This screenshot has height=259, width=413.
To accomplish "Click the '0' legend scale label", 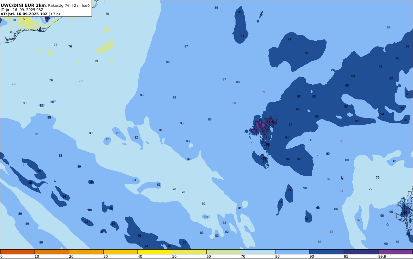I will tap(1, 256).
